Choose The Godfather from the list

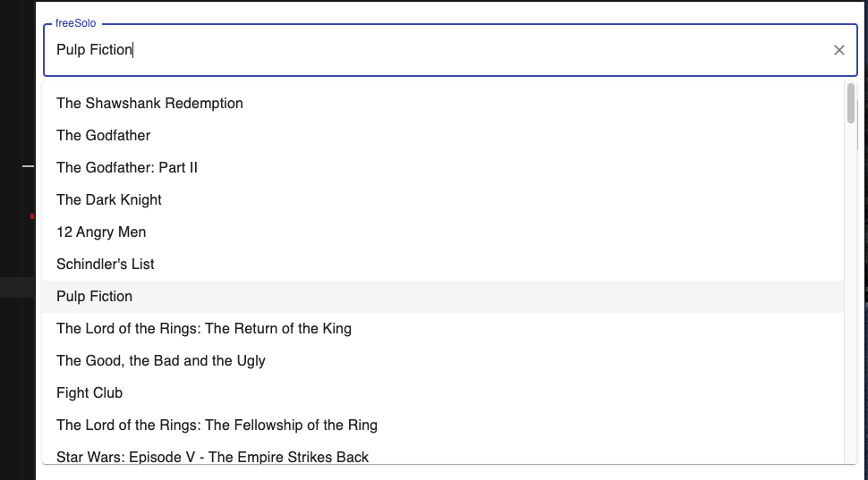pos(103,136)
